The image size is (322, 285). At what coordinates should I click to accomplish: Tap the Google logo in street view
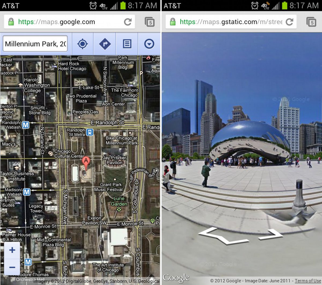pos(176,278)
